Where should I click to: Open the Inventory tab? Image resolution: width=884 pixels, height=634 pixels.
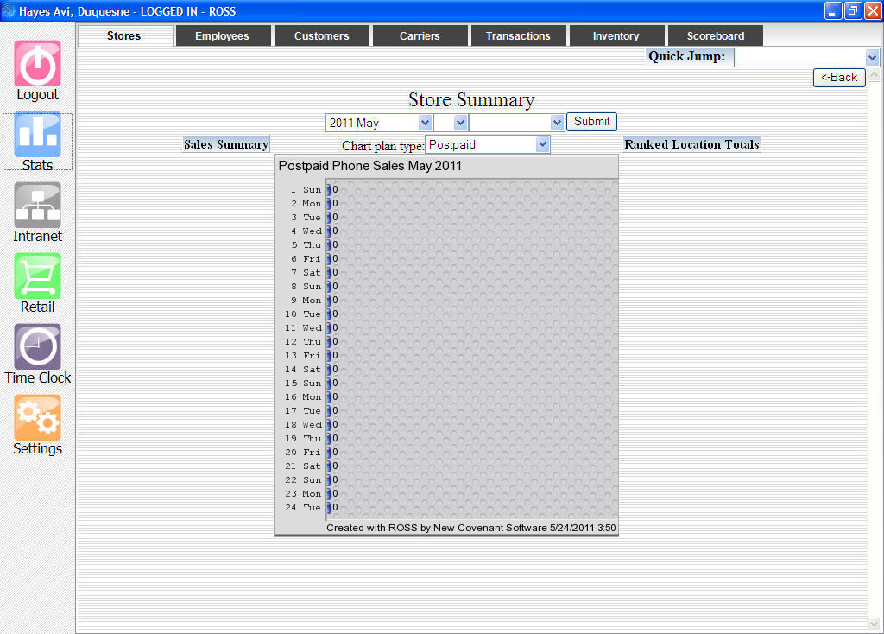(x=616, y=35)
